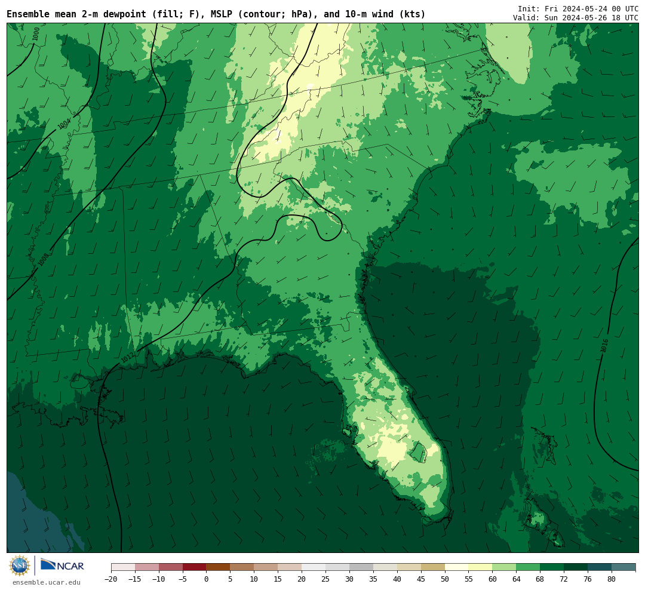Pick the 60 to 64 light green swatch

tap(505, 567)
